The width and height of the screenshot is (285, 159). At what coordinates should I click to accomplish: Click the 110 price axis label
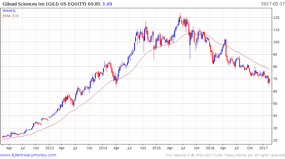(276, 30)
